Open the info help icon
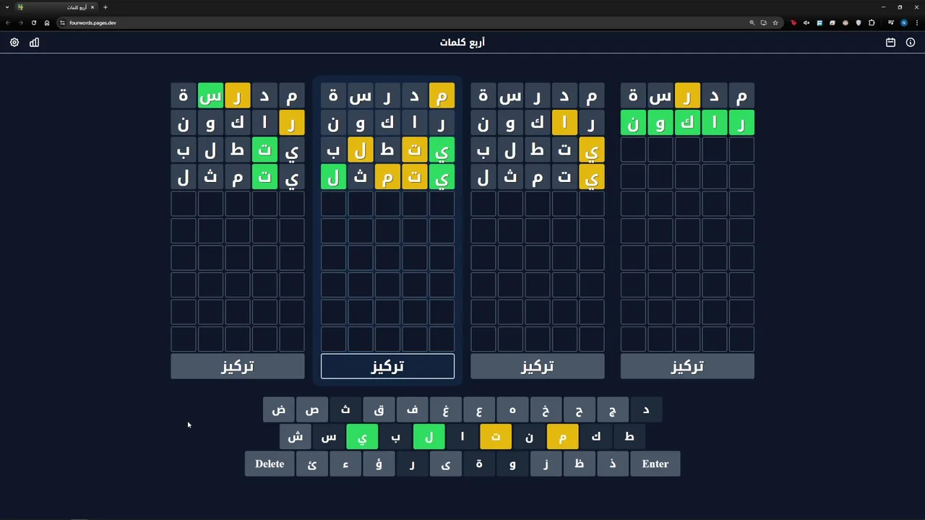Screen dimensions: 925x520 pyautogui.click(x=911, y=43)
